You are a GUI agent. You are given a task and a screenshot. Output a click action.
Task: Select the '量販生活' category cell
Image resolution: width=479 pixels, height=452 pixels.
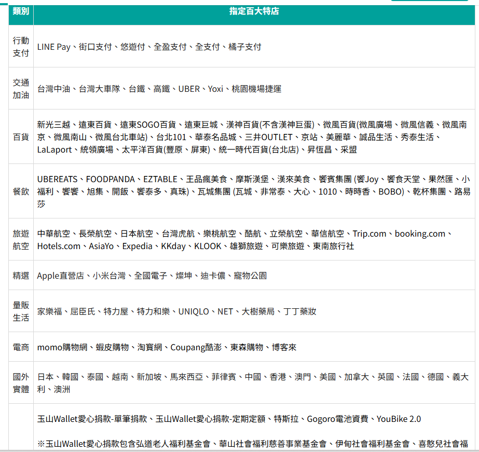coord(21,311)
